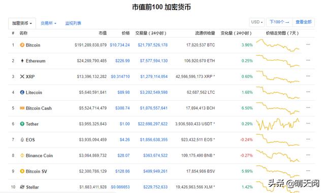Screen dimensions: 325x193
Task: Click the EOS logo icon
Action: click(x=22, y=140)
